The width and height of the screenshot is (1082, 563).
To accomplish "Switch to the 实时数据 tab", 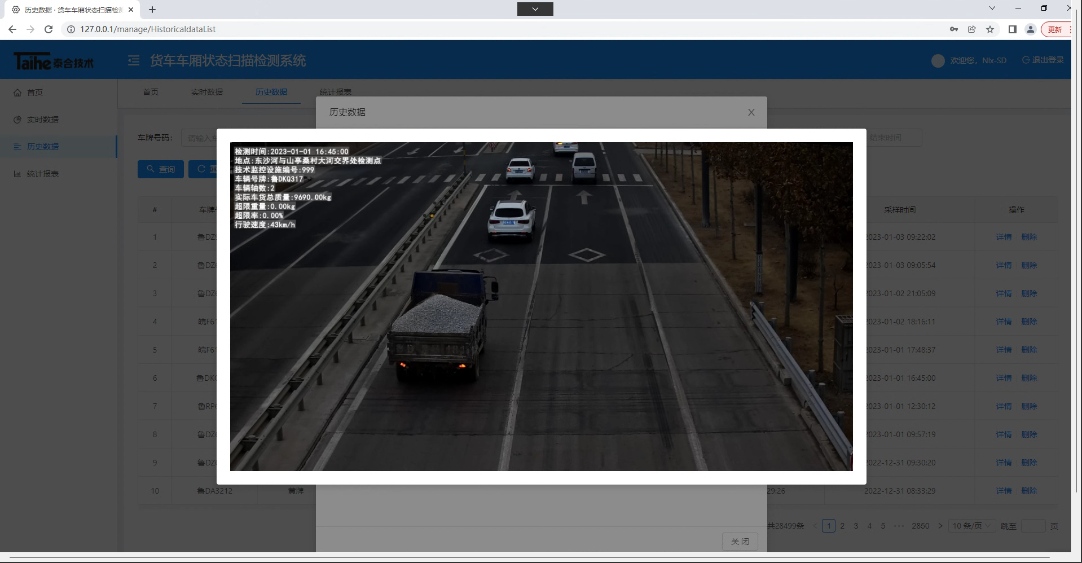I will pos(206,92).
